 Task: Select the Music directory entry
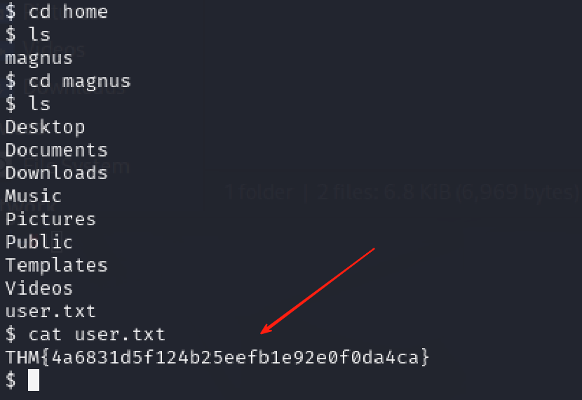point(34,196)
